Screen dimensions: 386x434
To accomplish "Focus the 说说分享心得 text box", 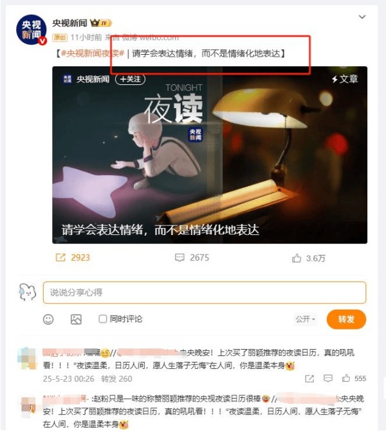I will pyautogui.click(x=205, y=292).
